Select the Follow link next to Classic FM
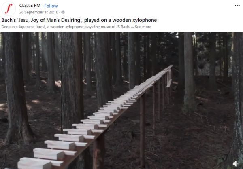 51,6
